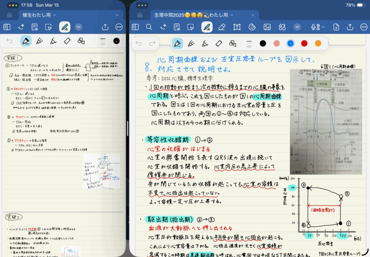
Task: Tap AI sparkle pen icon in right window
Action: tap(163, 27)
